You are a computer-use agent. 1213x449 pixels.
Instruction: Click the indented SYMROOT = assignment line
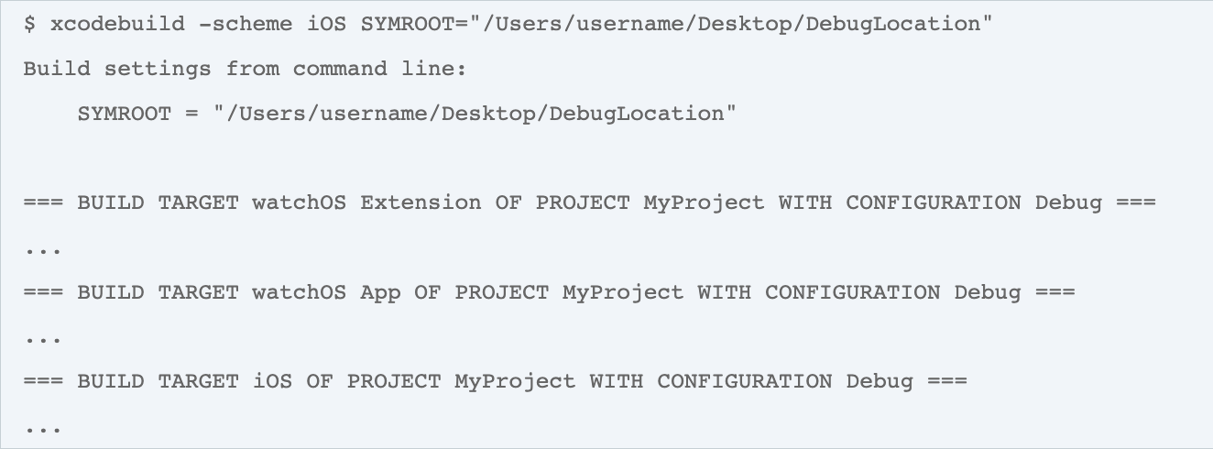(407, 115)
